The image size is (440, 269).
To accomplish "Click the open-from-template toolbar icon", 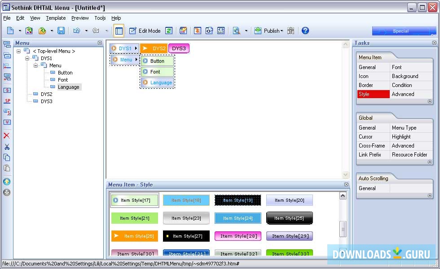I will [x=29, y=30].
